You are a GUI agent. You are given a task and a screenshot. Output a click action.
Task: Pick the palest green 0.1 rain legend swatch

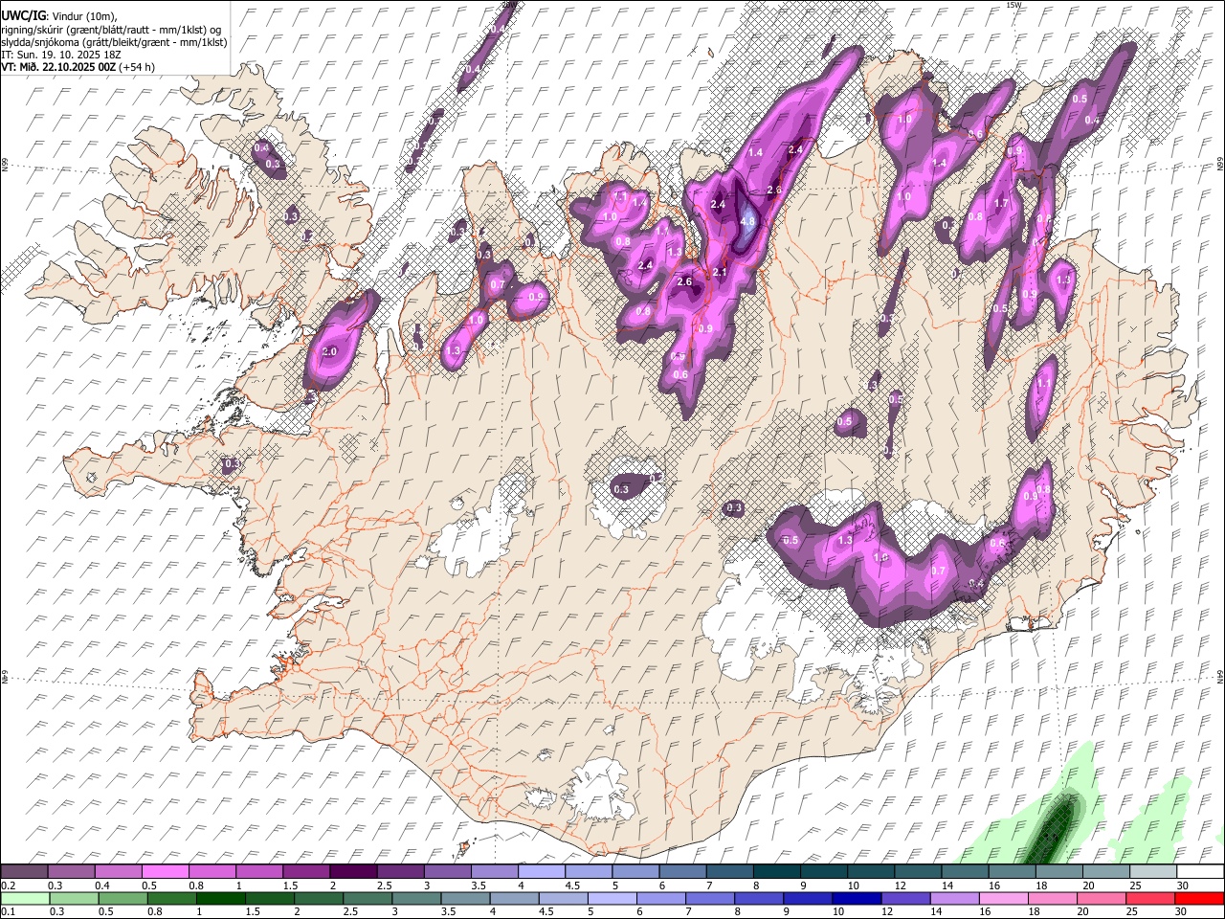(x=24, y=898)
